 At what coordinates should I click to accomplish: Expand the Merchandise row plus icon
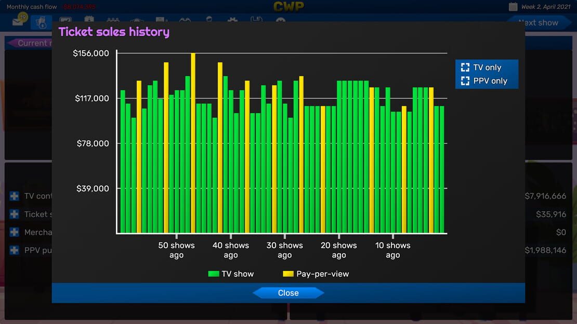[x=15, y=232]
